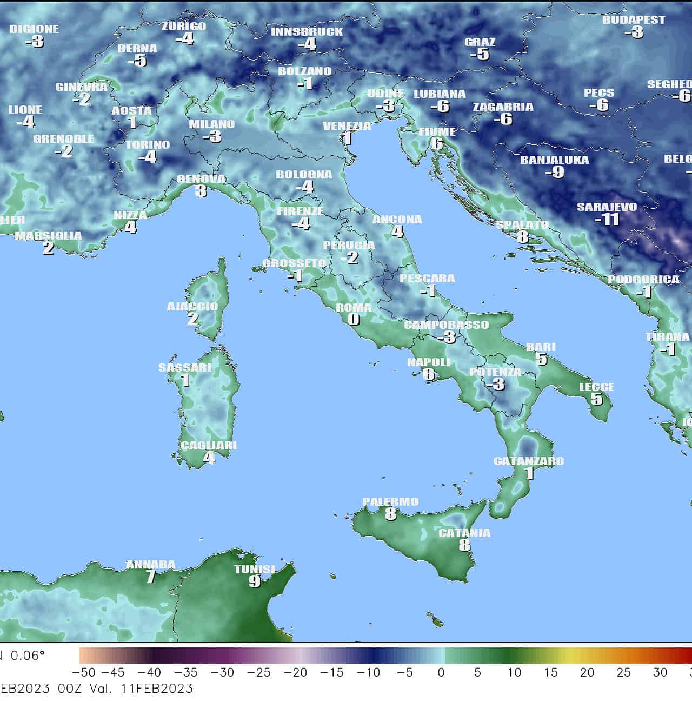Screen dimensions: 692x701
Task: Select the 9 value under TUNISI
Action: click(x=255, y=581)
